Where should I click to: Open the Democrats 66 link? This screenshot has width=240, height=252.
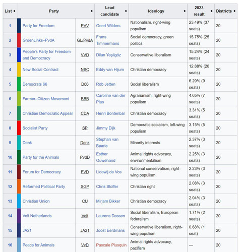[35, 84]
